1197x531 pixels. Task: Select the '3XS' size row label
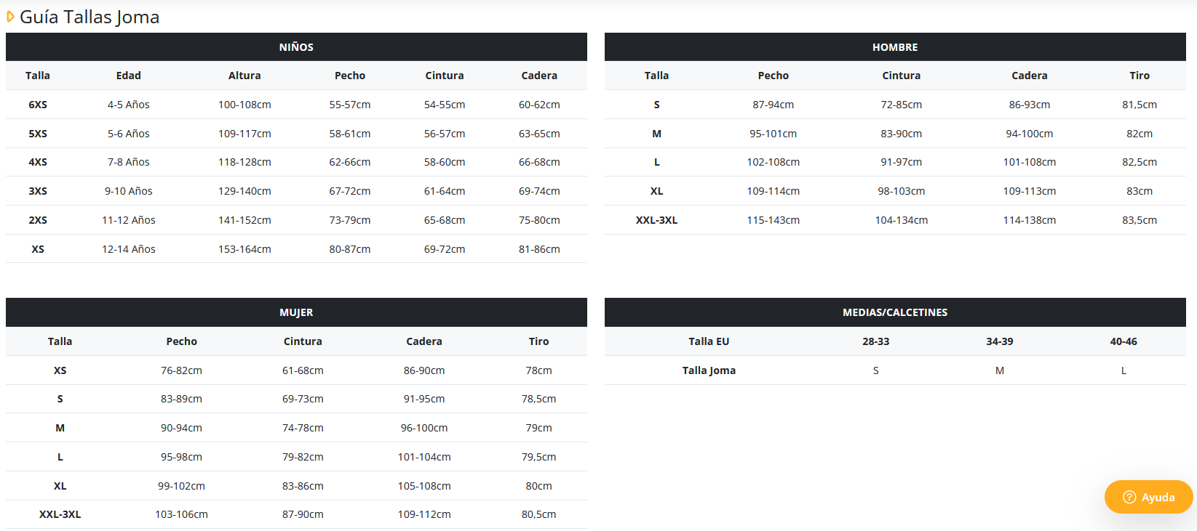[x=38, y=191]
